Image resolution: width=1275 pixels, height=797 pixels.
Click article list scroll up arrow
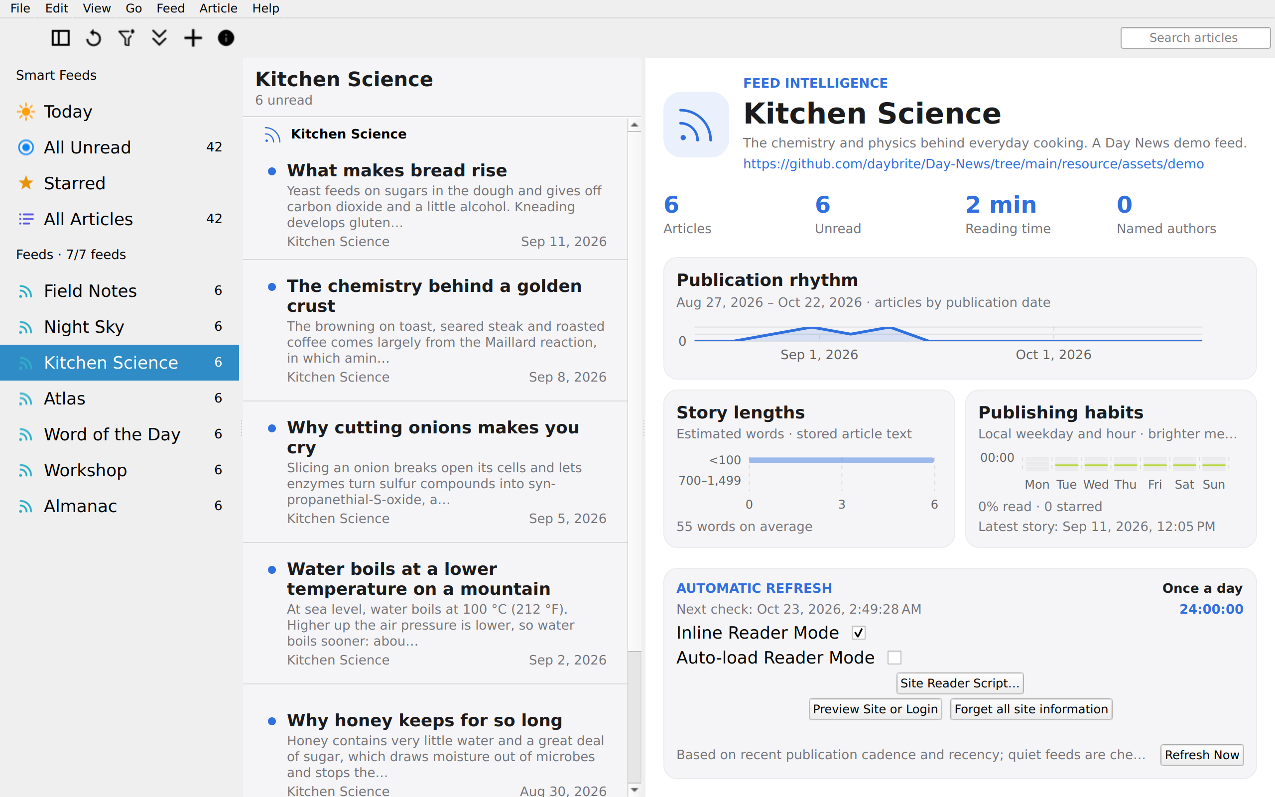click(x=635, y=126)
